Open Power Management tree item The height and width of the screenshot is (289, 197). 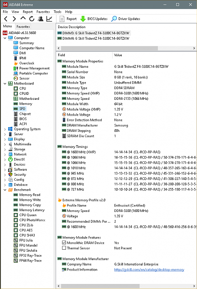point(32,68)
